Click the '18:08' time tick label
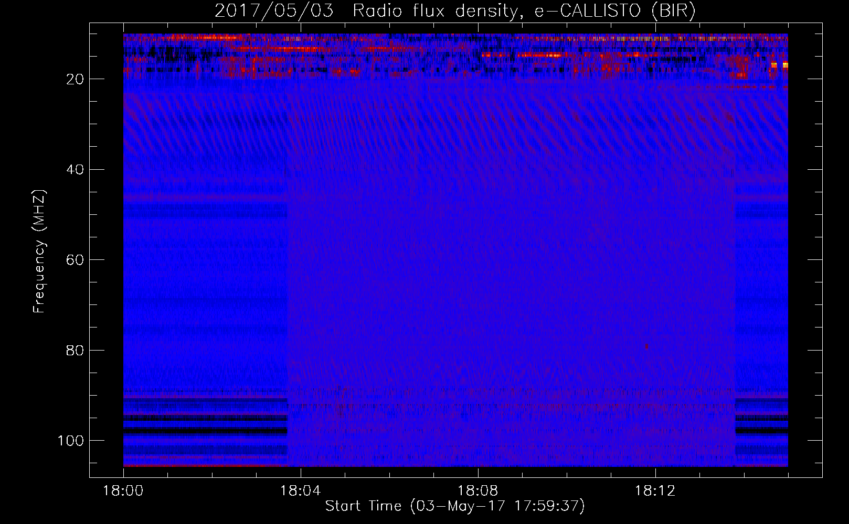 [478, 491]
